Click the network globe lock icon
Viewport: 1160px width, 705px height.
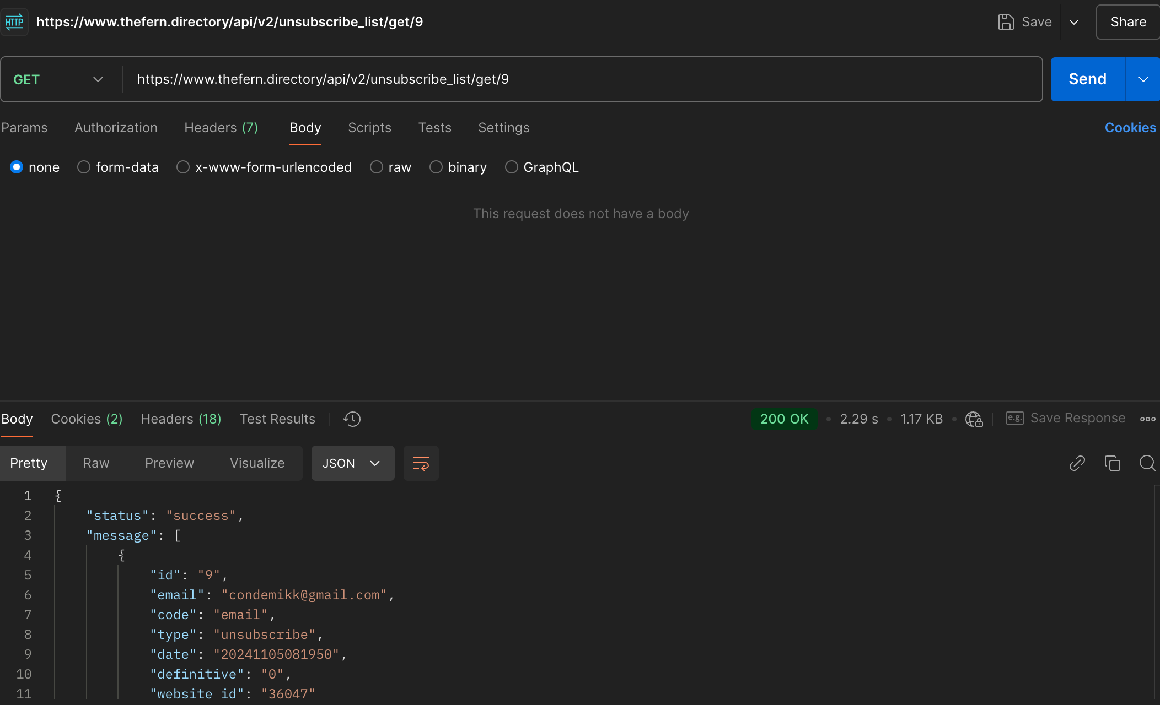pyautogui.click(x=974, y=419)
